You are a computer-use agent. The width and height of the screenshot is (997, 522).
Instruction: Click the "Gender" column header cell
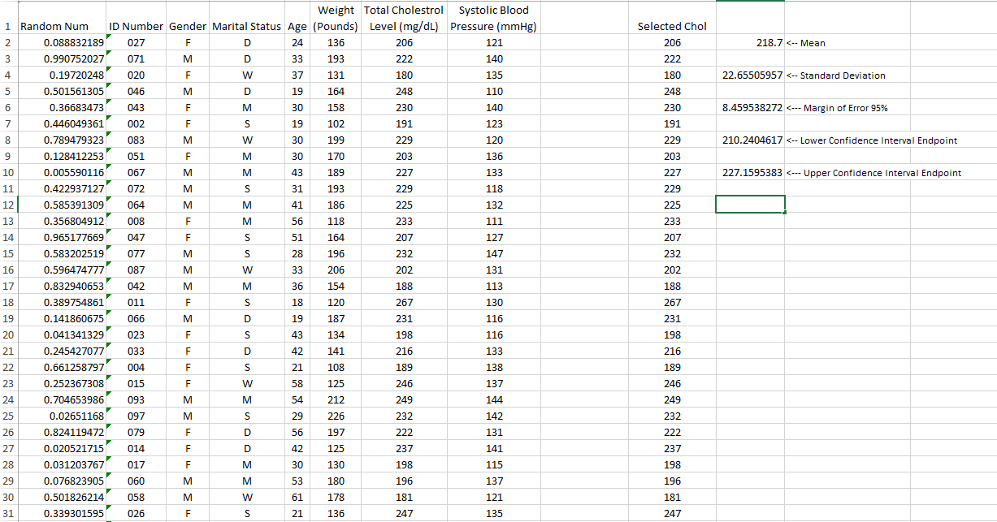[188, 18]
